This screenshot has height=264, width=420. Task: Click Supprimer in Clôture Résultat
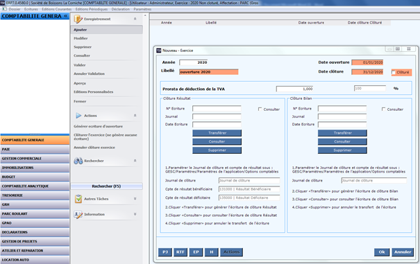[x=217, y=150]
